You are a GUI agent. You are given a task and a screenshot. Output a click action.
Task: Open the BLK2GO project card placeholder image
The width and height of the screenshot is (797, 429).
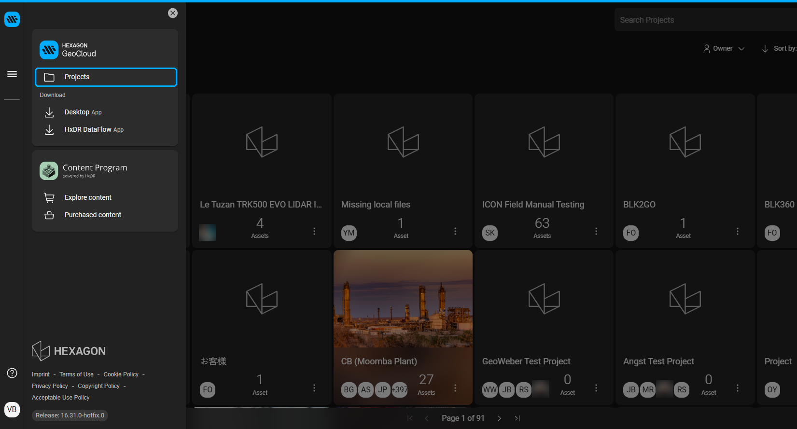tap(685, 142)
